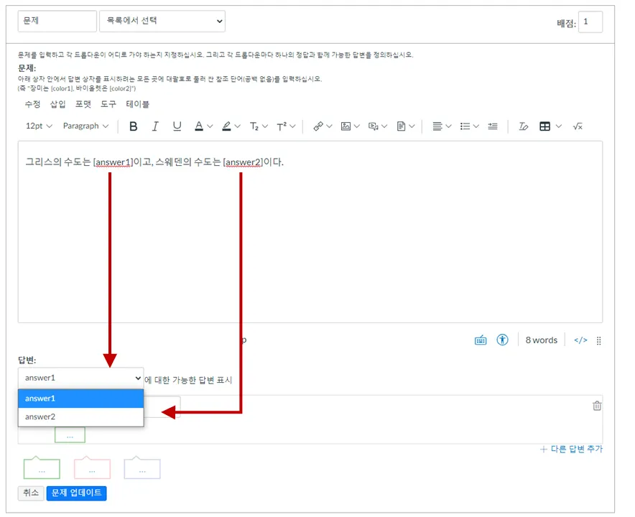Open the 삽입 menu
This screenshot has width=635, height=517.
[x=58, y=104]
